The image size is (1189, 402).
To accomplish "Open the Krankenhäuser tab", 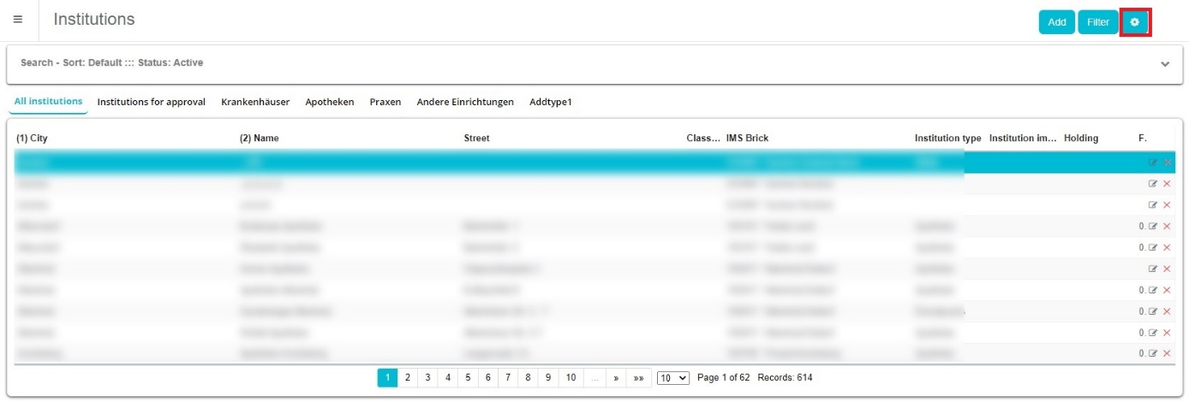I will click(x=255, y=102).
